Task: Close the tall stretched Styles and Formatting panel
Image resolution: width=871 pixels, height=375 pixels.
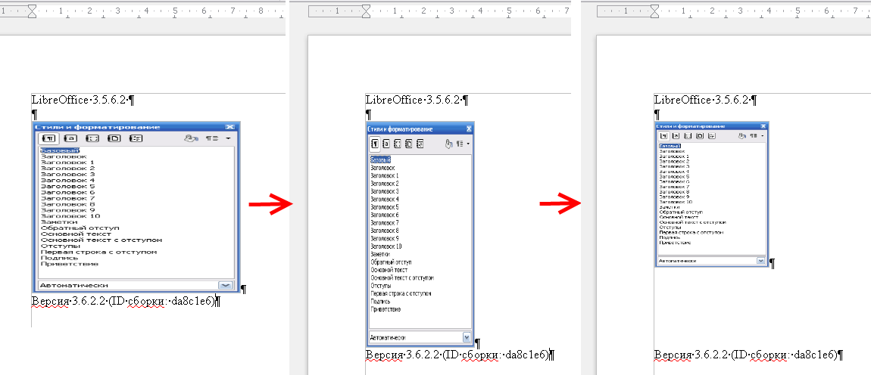Action: tap(469, 129)
